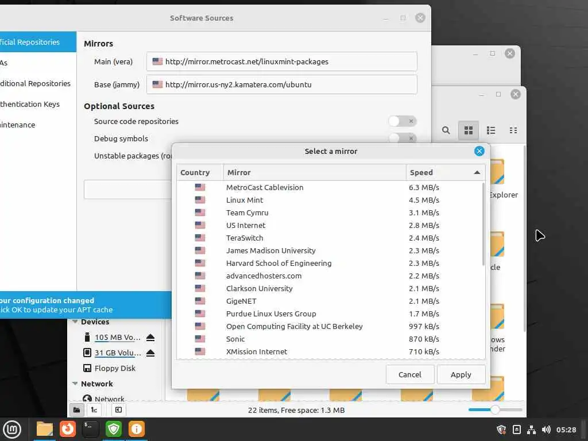
Task: Sort mirrors by Speed column
Action: (x=445, y=172)
